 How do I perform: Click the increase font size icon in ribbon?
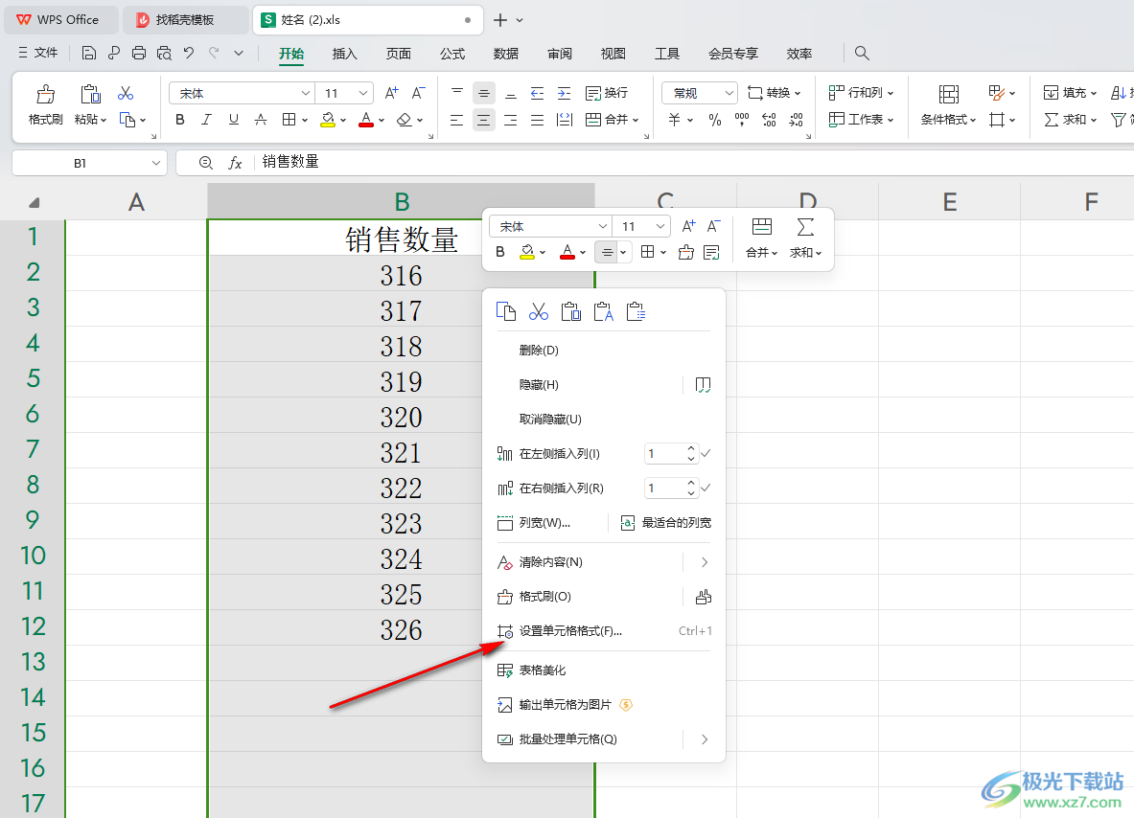391,93
